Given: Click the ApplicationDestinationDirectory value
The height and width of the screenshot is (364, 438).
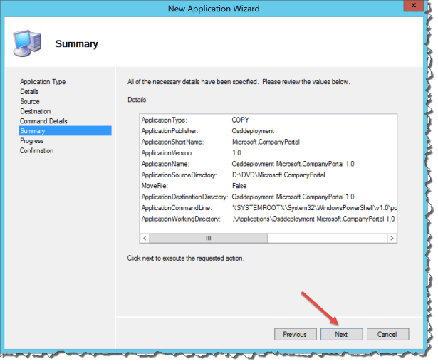Looking at the screenshot, I should pyautogui.click(x=293, y=197).
